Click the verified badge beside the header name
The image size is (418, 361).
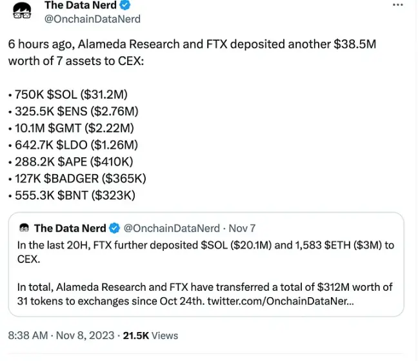(127, 5)
